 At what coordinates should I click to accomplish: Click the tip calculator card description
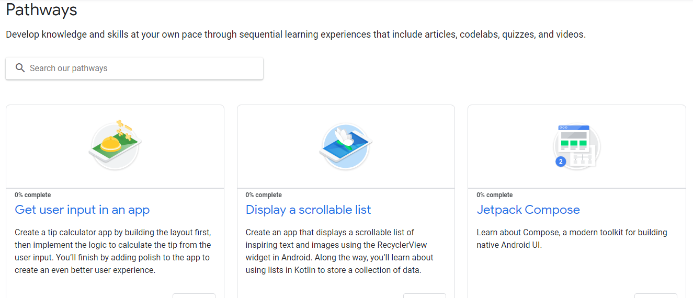113,251
